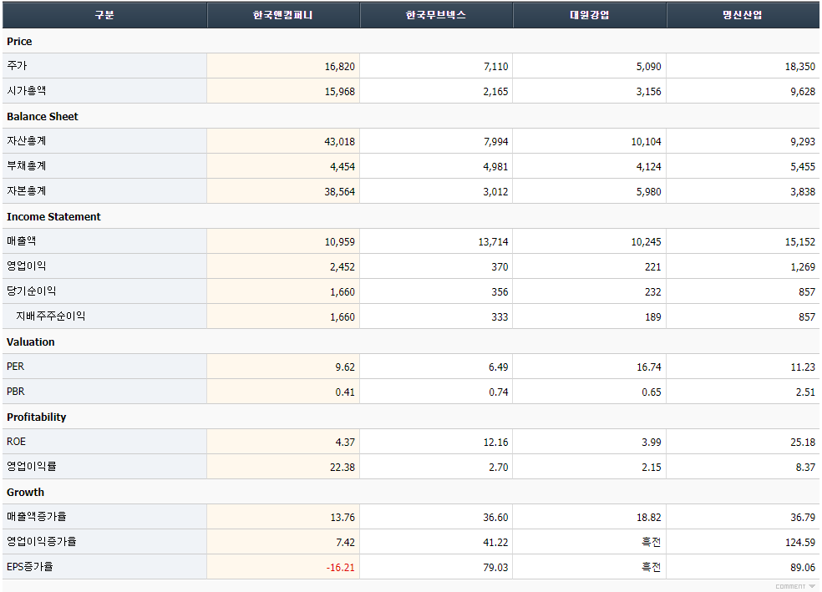Image resolution: width=822 pixels, height=592 pixels.
Task: Click the PER row label
Action: (15, 367)
